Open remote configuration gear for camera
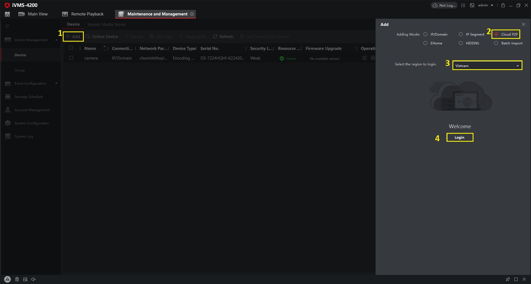531x284 pixels. 373,58
